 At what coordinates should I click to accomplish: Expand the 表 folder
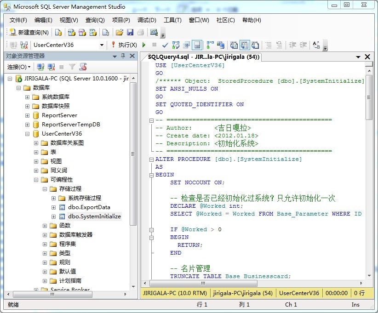(36, 152)
